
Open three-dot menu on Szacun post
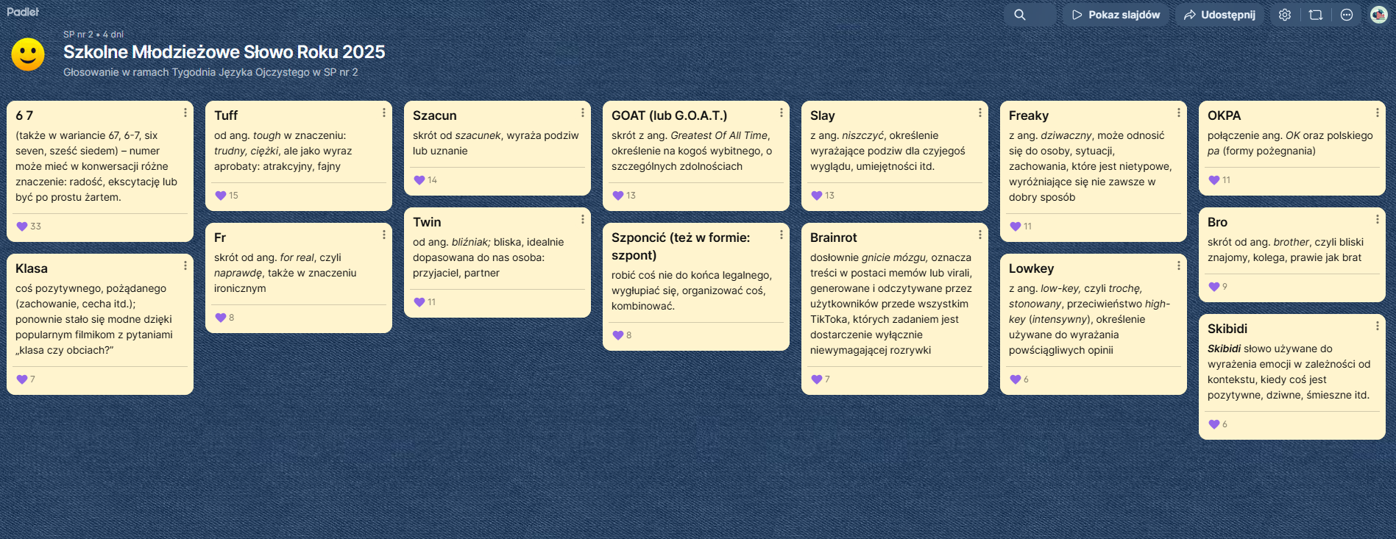(x=582, y=113)
